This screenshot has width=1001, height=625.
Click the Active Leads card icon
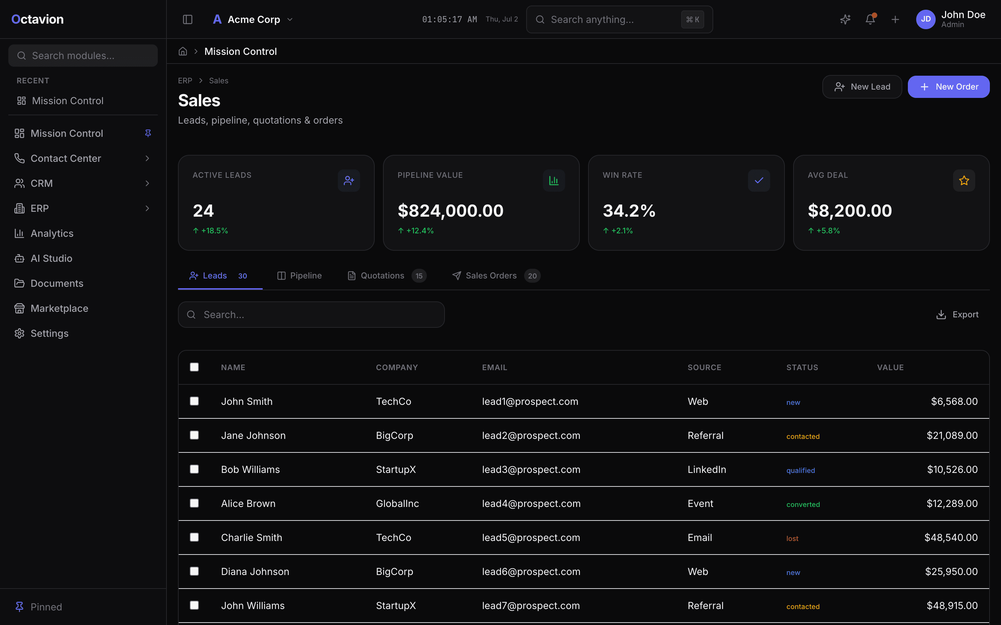[x=349, y=181]
